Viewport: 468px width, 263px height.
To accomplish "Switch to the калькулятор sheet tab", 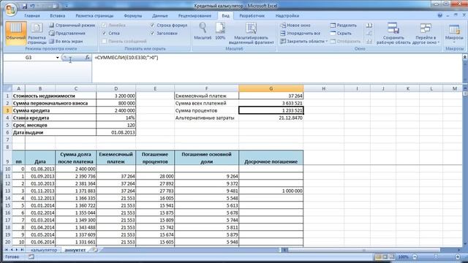I will (44, 250).
